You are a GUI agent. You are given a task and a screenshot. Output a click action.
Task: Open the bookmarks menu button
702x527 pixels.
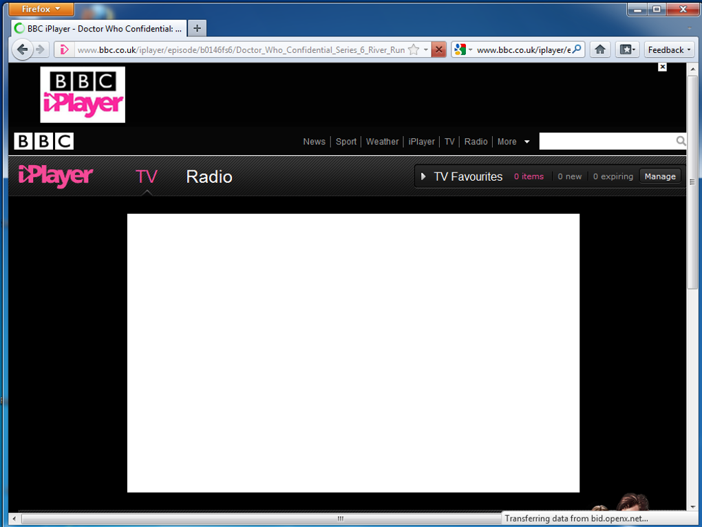627,49
